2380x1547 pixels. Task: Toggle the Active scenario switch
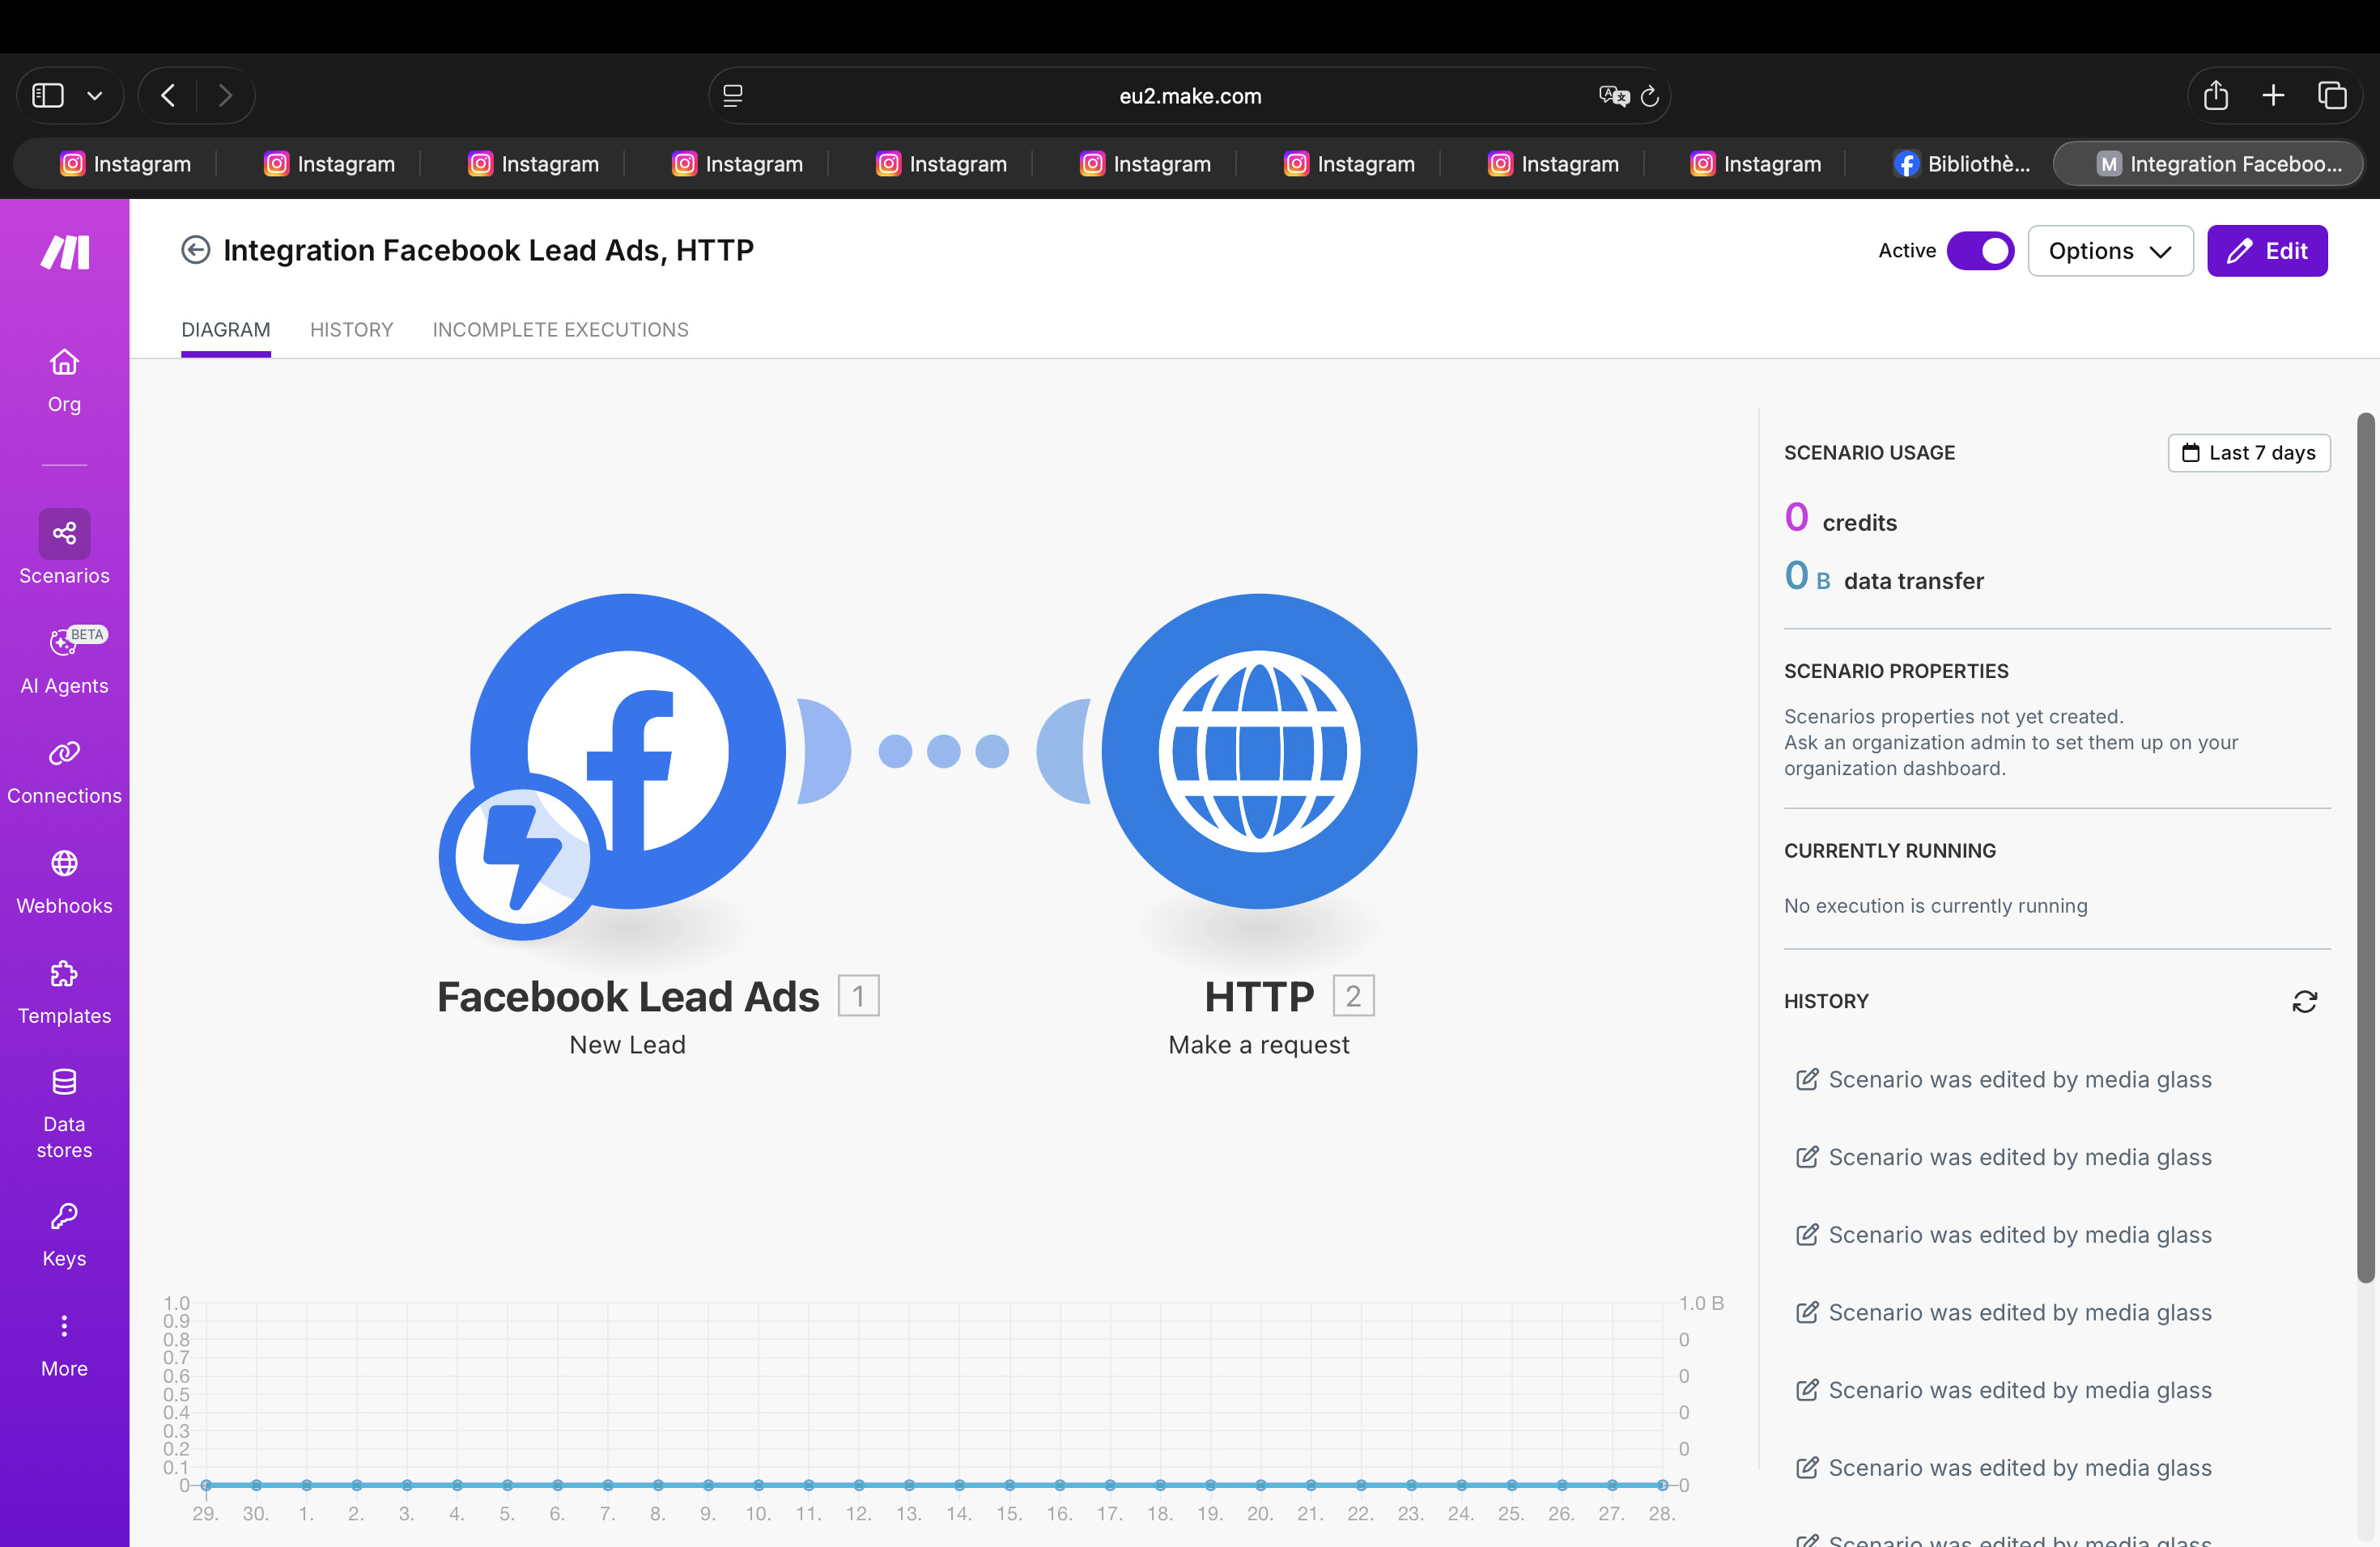(1979, 251)
